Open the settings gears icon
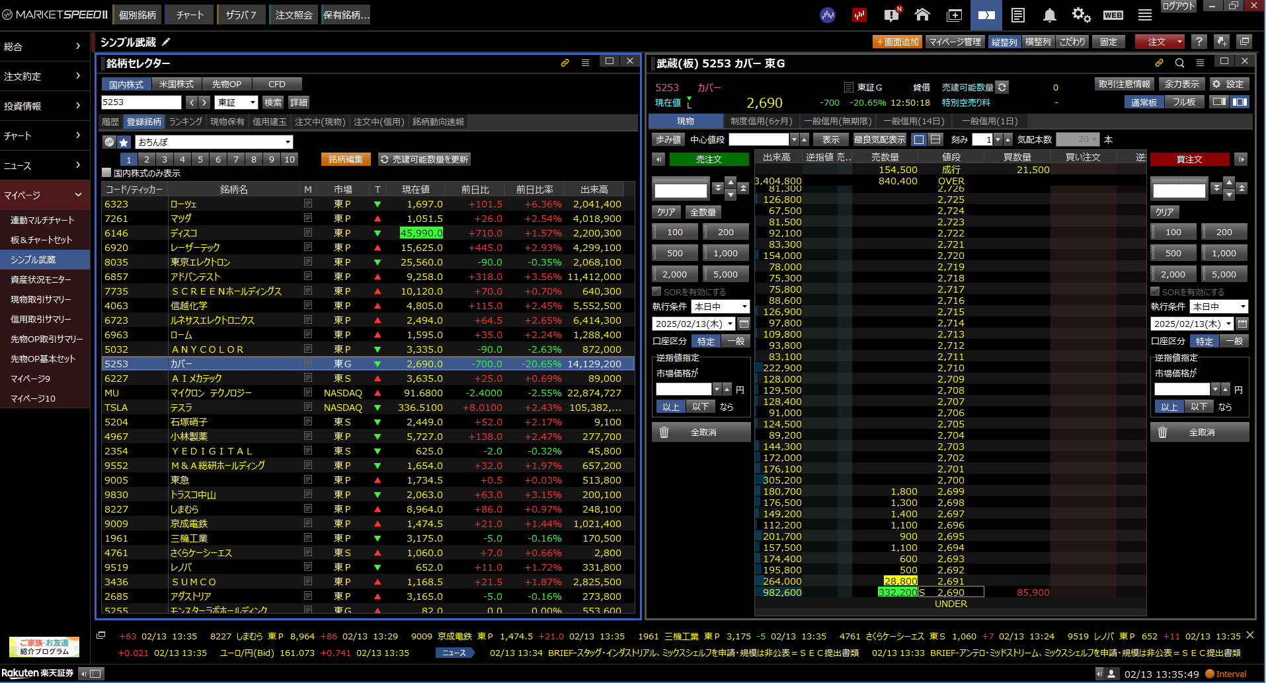 tap(1081, 15)
